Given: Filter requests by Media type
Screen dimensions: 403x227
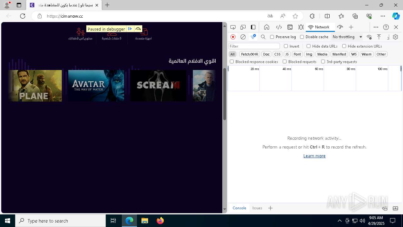Looking at the screenshot, I should click(322, 54).
